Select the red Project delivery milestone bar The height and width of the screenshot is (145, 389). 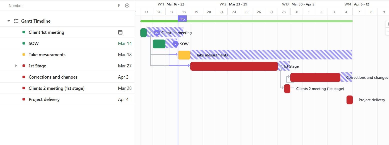(350, 100)
